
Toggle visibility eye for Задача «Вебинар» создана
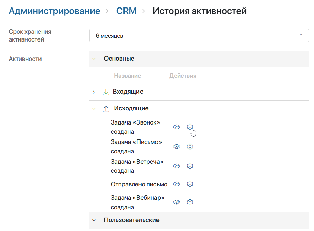click(177, 202)
